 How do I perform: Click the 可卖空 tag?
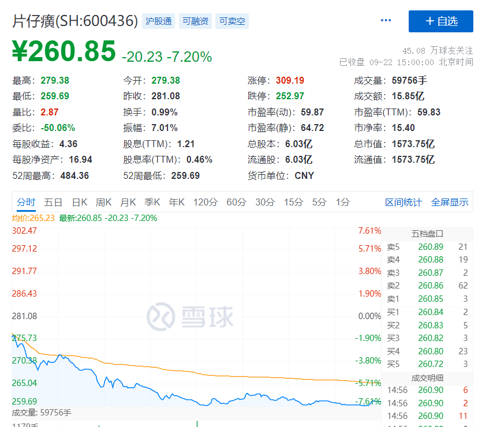pyautogui.click(x=232, y=21)
